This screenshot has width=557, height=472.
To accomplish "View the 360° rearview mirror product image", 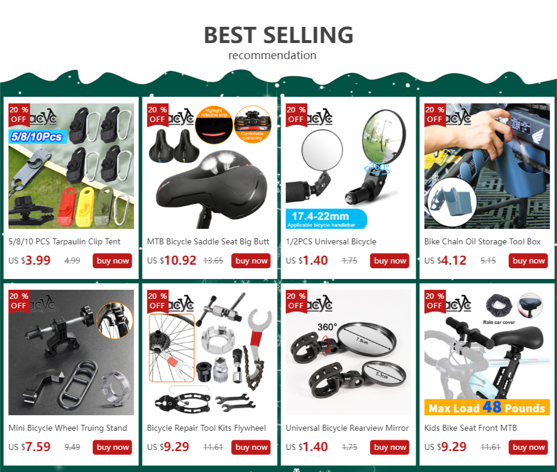I will (x=348, y=353).
